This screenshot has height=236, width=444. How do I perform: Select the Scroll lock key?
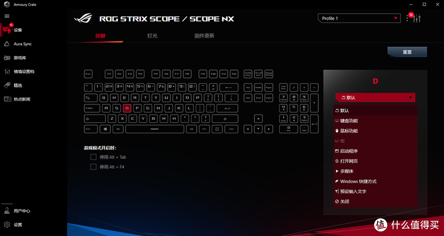click(x=258, y=74)
